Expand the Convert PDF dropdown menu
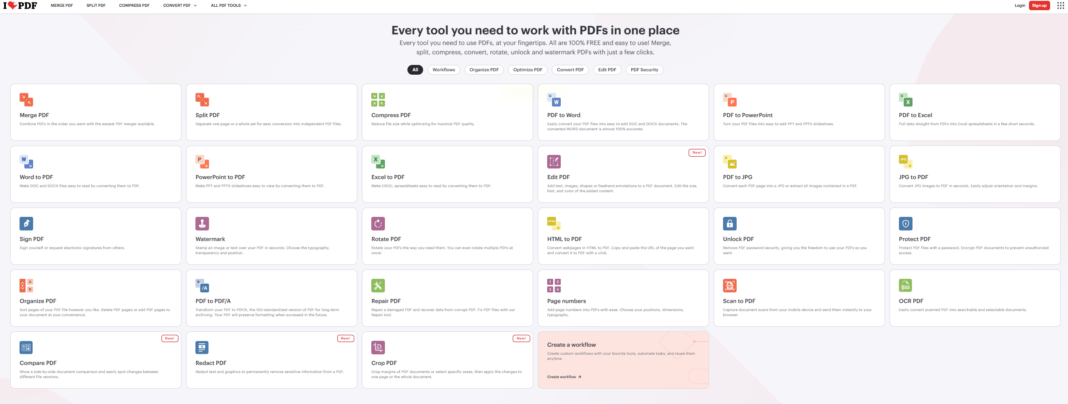 click(180, 6)
